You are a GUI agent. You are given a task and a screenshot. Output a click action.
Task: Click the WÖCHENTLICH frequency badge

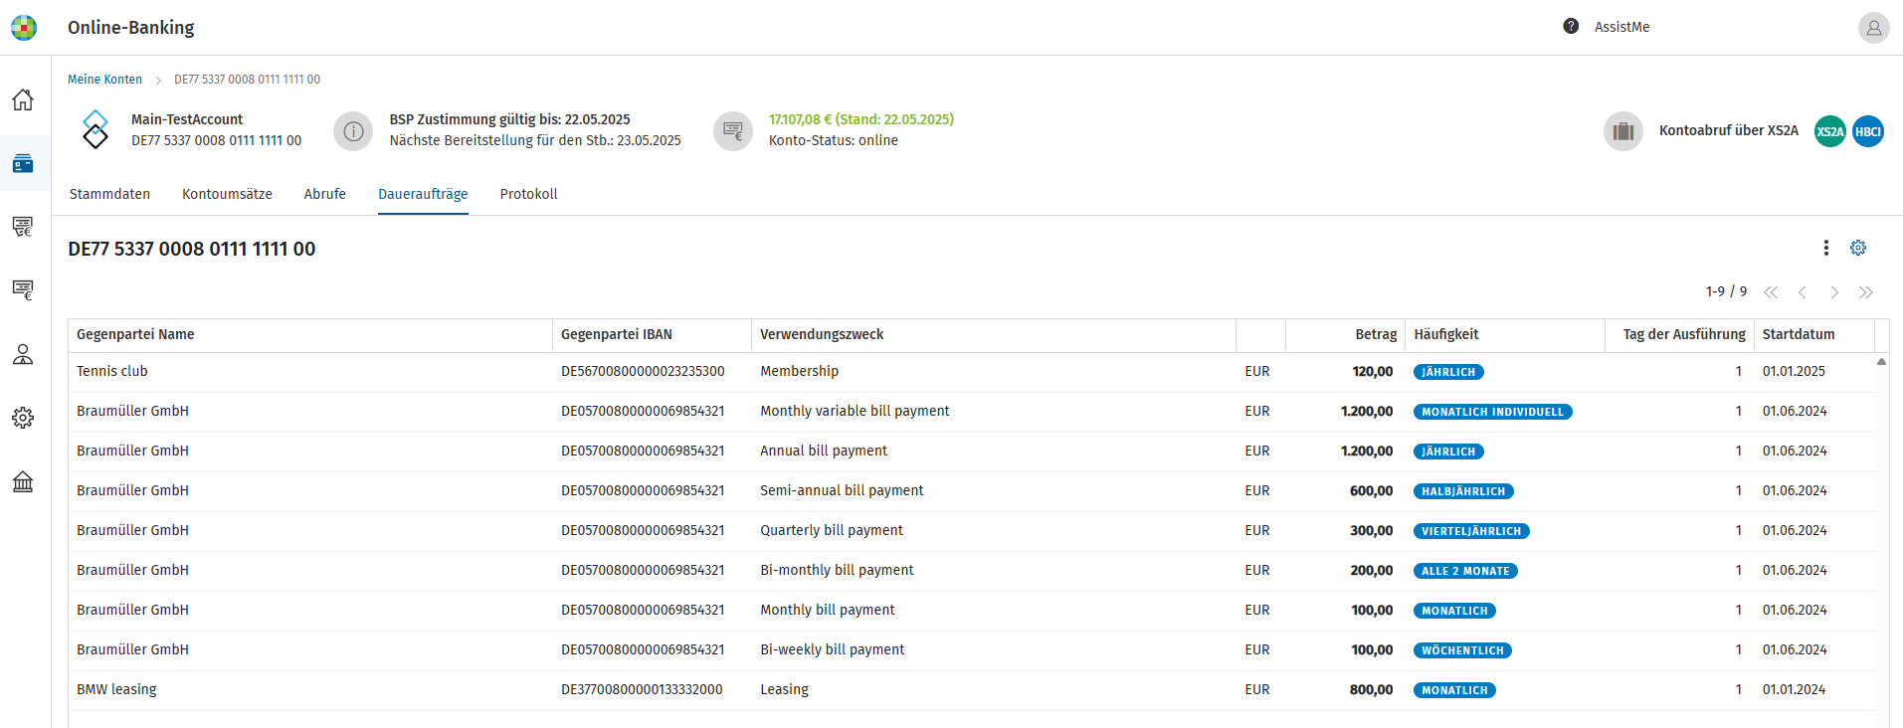[1462, 650]
